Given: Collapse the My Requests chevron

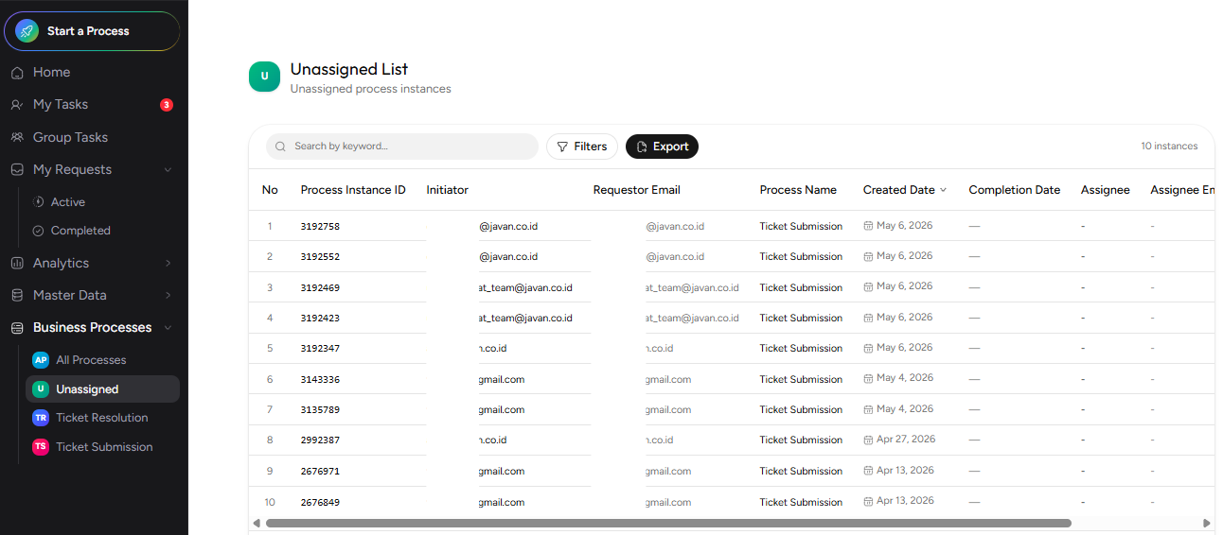Looking at the screenshot, I should (168, 170).
